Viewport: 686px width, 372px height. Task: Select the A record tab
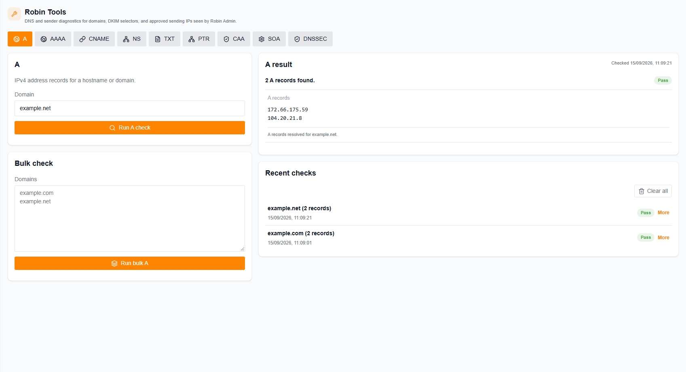click(20, 39)
